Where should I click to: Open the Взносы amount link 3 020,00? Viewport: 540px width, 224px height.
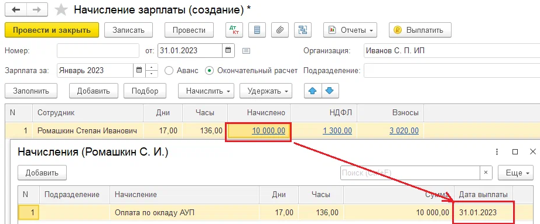coord(404,131)
